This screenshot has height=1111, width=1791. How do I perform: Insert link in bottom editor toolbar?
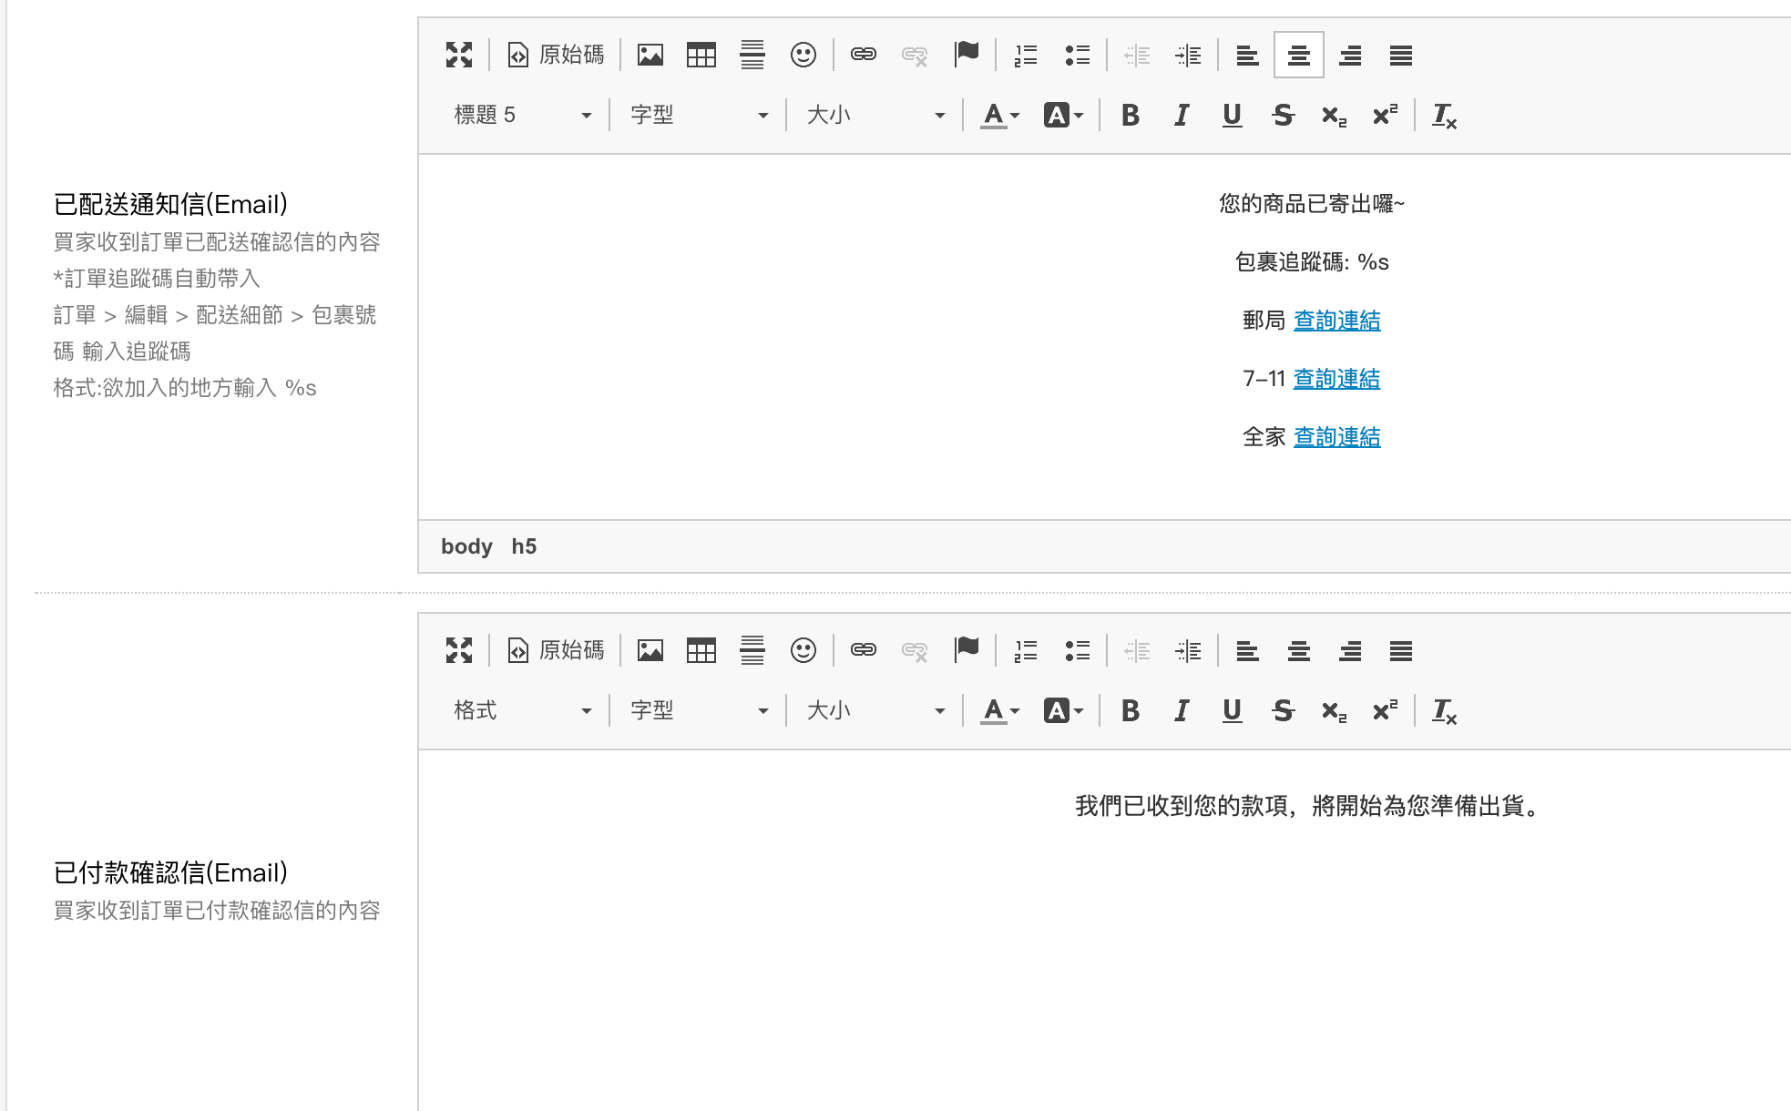click(863, 650)
